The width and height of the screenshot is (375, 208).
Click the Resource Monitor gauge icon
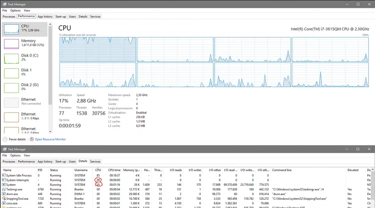point(32,139)
